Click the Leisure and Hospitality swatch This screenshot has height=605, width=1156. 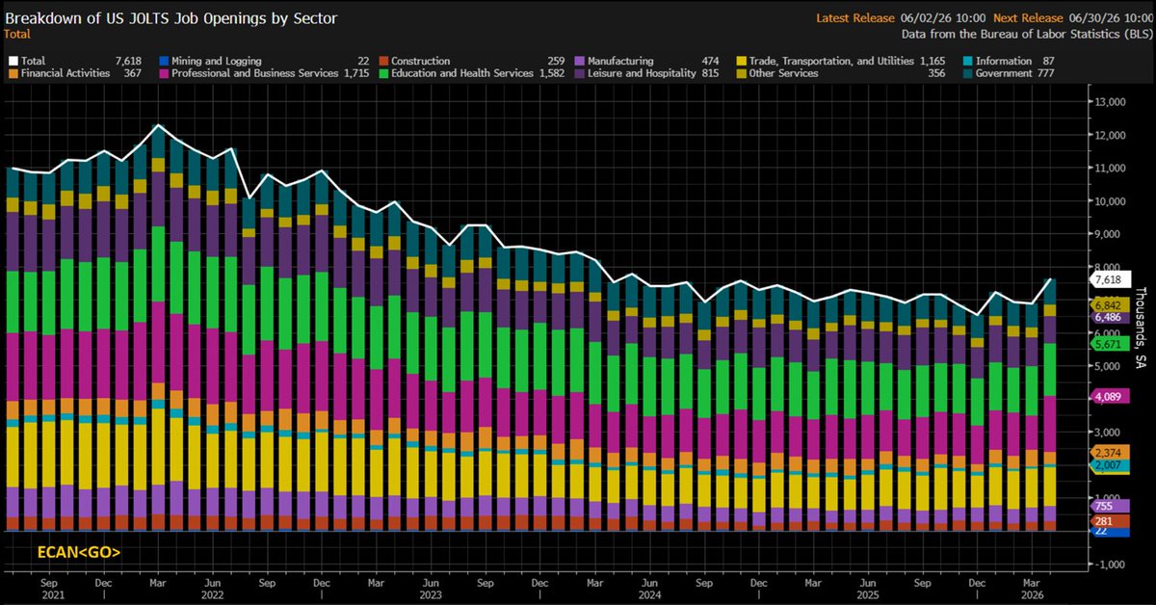click(581, 73)
